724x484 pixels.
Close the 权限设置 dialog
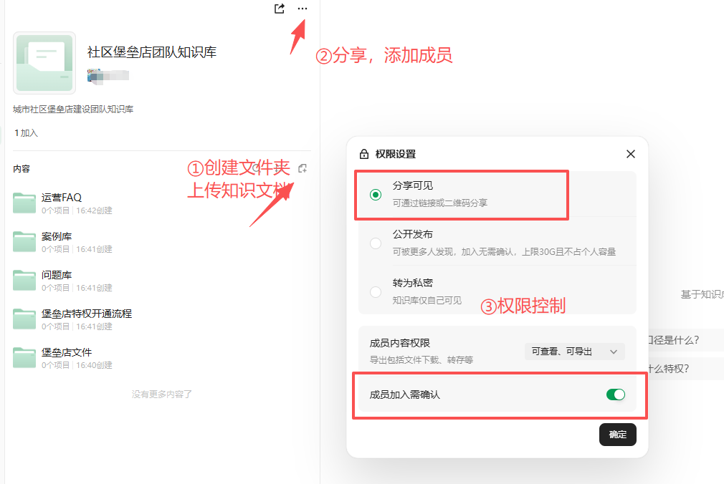(630, 153)
